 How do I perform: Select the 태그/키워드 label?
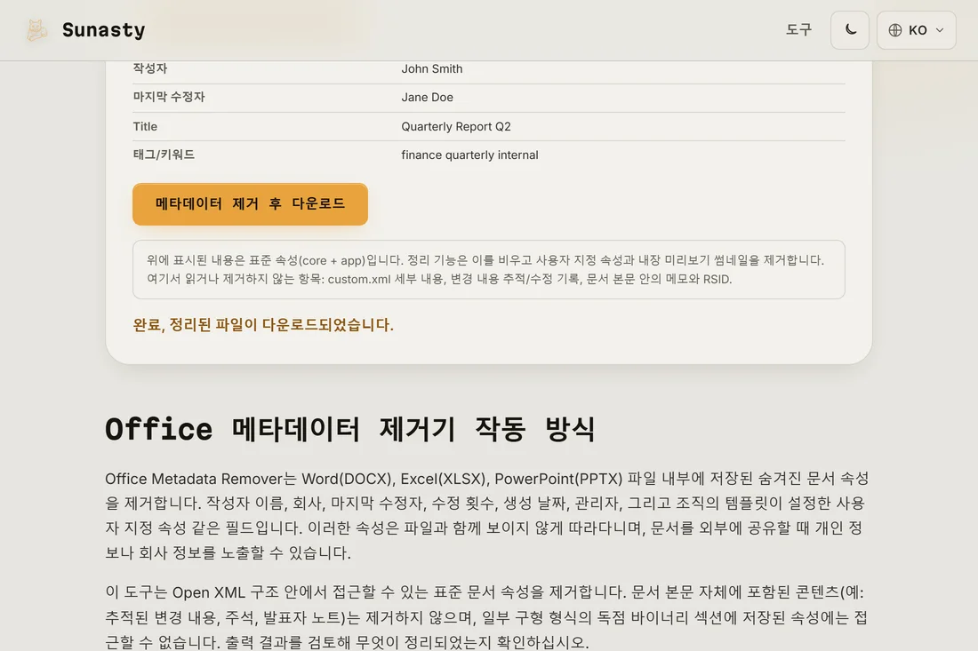click(x=164, y=155)
